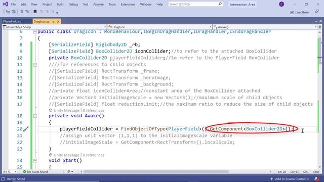
Task: Click the Intersection_Area solution name
Action: 242,5
